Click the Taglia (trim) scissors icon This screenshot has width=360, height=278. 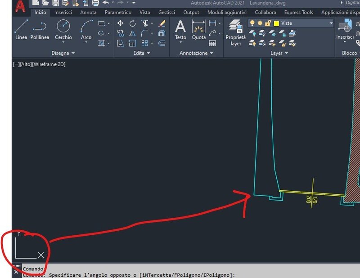(x=145, y=23)
